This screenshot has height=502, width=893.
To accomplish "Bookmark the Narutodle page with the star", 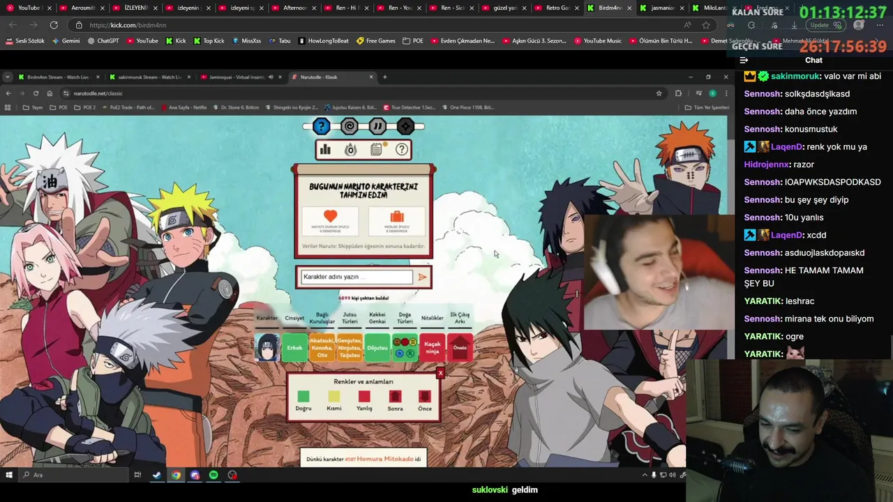I will (x=659, y=93).
